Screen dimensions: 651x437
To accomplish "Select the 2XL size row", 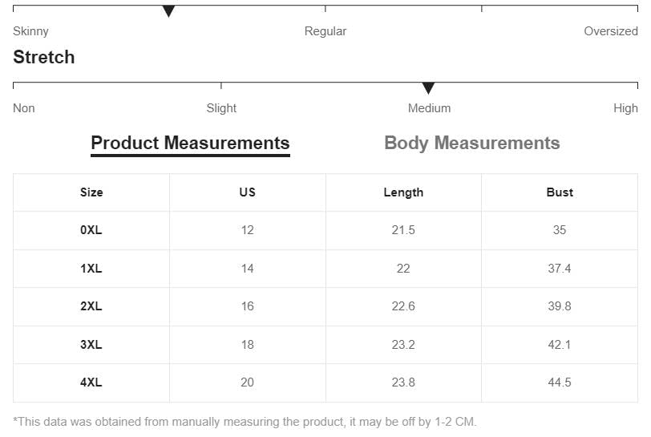I will coord(91,306).
